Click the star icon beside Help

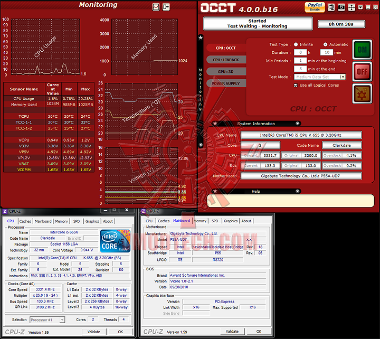(x=215, y=191)
